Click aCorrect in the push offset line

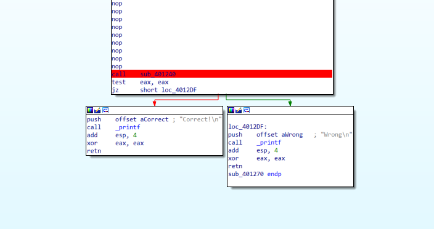154,119
